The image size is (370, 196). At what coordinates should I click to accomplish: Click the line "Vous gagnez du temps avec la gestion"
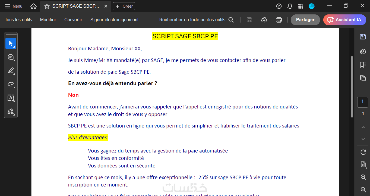coord(158,151)
